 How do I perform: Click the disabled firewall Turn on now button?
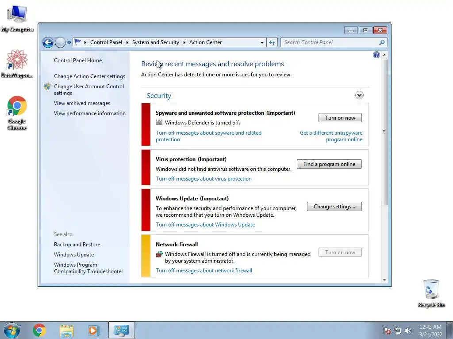pyautogui.click(x=340, y=252)
